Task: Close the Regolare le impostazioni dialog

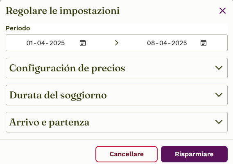Action: (x=222, y=11)
